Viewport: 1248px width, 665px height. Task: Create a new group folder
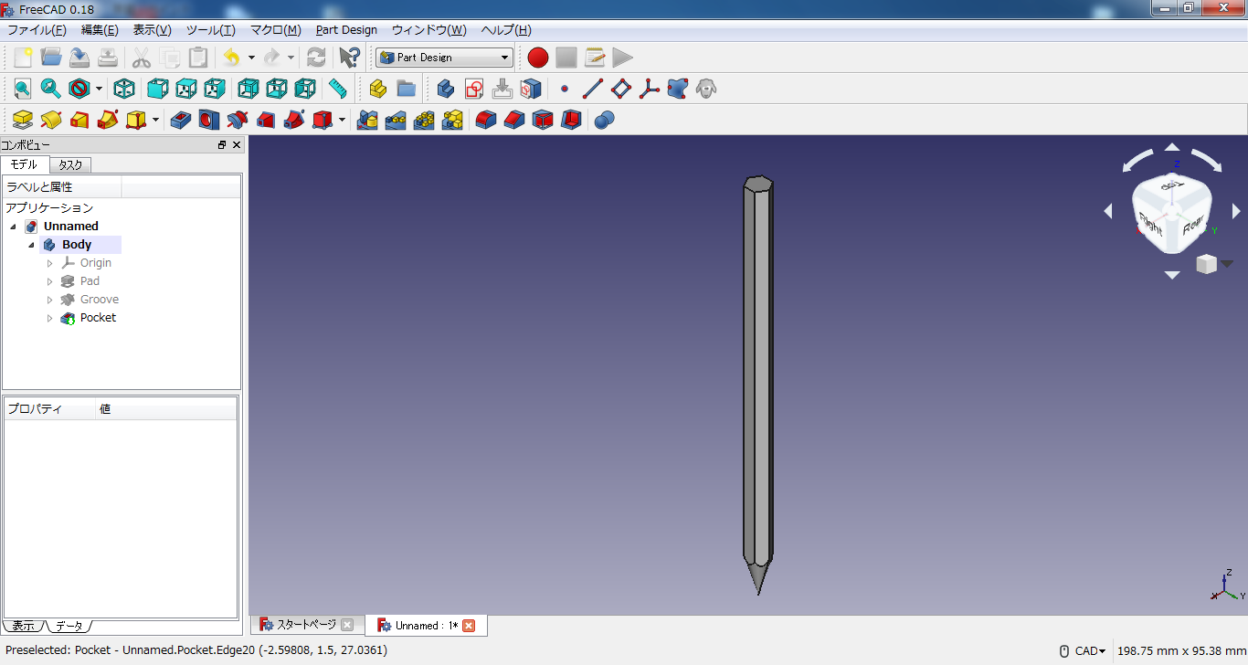click(407, 89)
